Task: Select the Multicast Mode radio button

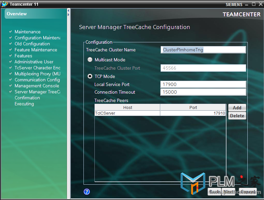Action: (90, 60)
